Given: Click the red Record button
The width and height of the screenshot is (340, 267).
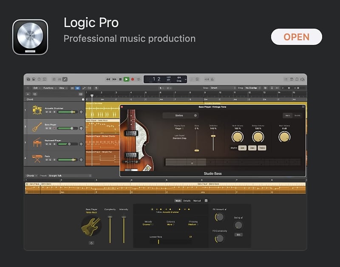Looking at the screenshot, I should coord(132,79).
